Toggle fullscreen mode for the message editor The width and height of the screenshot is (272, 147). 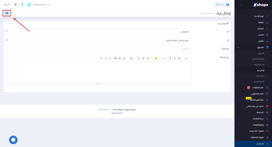click(110, 58)
